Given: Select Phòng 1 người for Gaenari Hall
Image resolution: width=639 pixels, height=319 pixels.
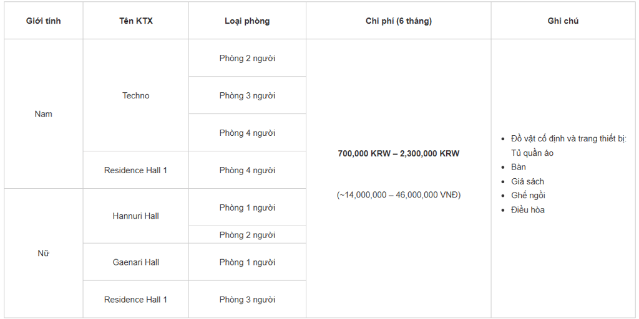Looking at the screenshot, I should coord(247,262).
